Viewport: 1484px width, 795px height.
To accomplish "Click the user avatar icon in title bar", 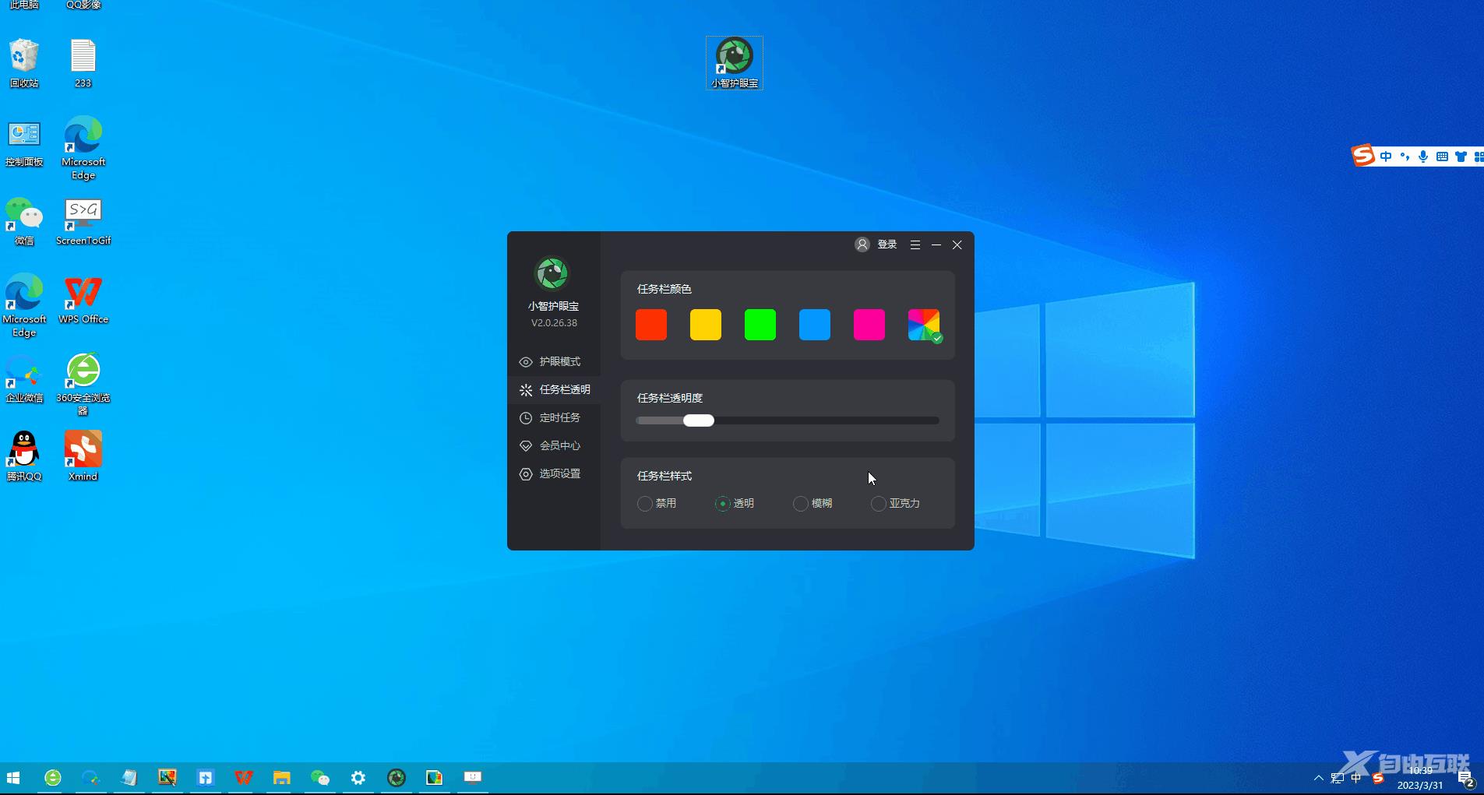I will tap(862, 244).
